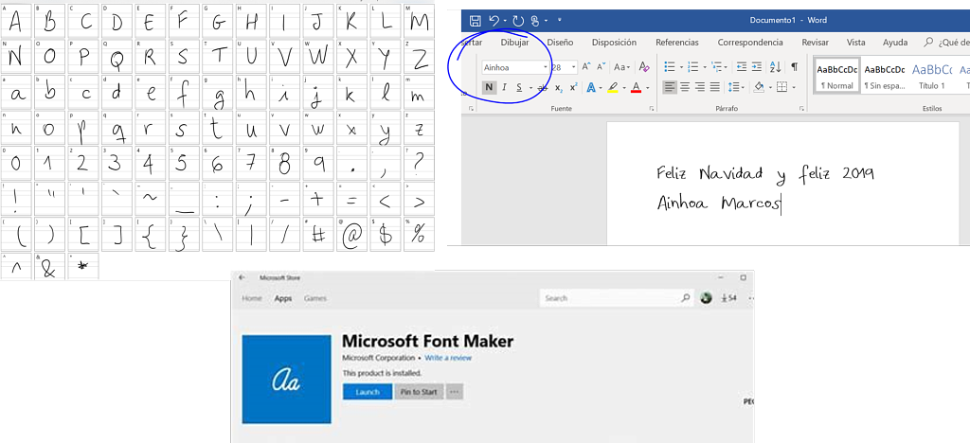Click the ¿Qué desea hacer? search box
This screenshot has height=443, width=970.
[x=946, y=43]
